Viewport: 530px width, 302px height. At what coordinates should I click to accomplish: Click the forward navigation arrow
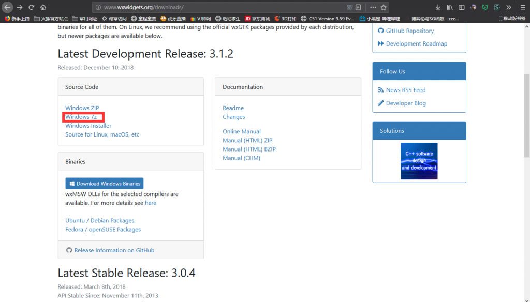[x=19, y=7]
